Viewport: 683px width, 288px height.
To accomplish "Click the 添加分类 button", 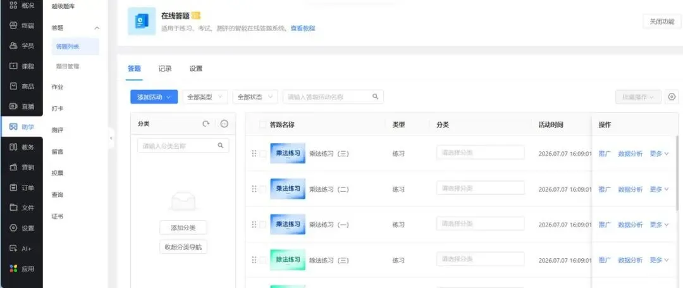I will [183, 227].
